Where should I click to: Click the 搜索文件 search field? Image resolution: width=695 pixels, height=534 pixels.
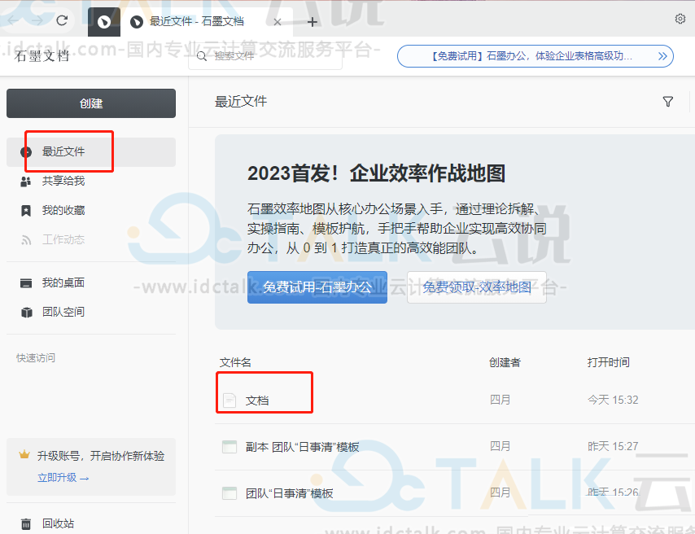[x=265, y=56]
